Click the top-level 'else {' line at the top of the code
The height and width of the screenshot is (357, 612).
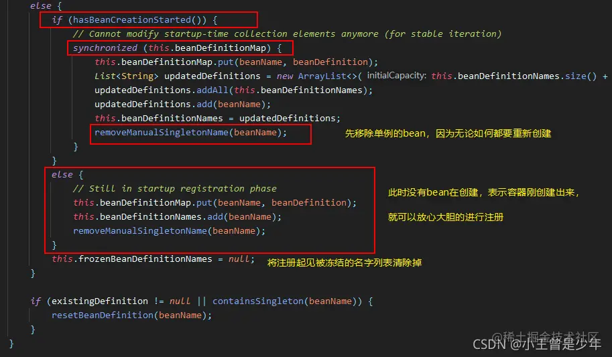pyautogui.click(x=46, y=6)
